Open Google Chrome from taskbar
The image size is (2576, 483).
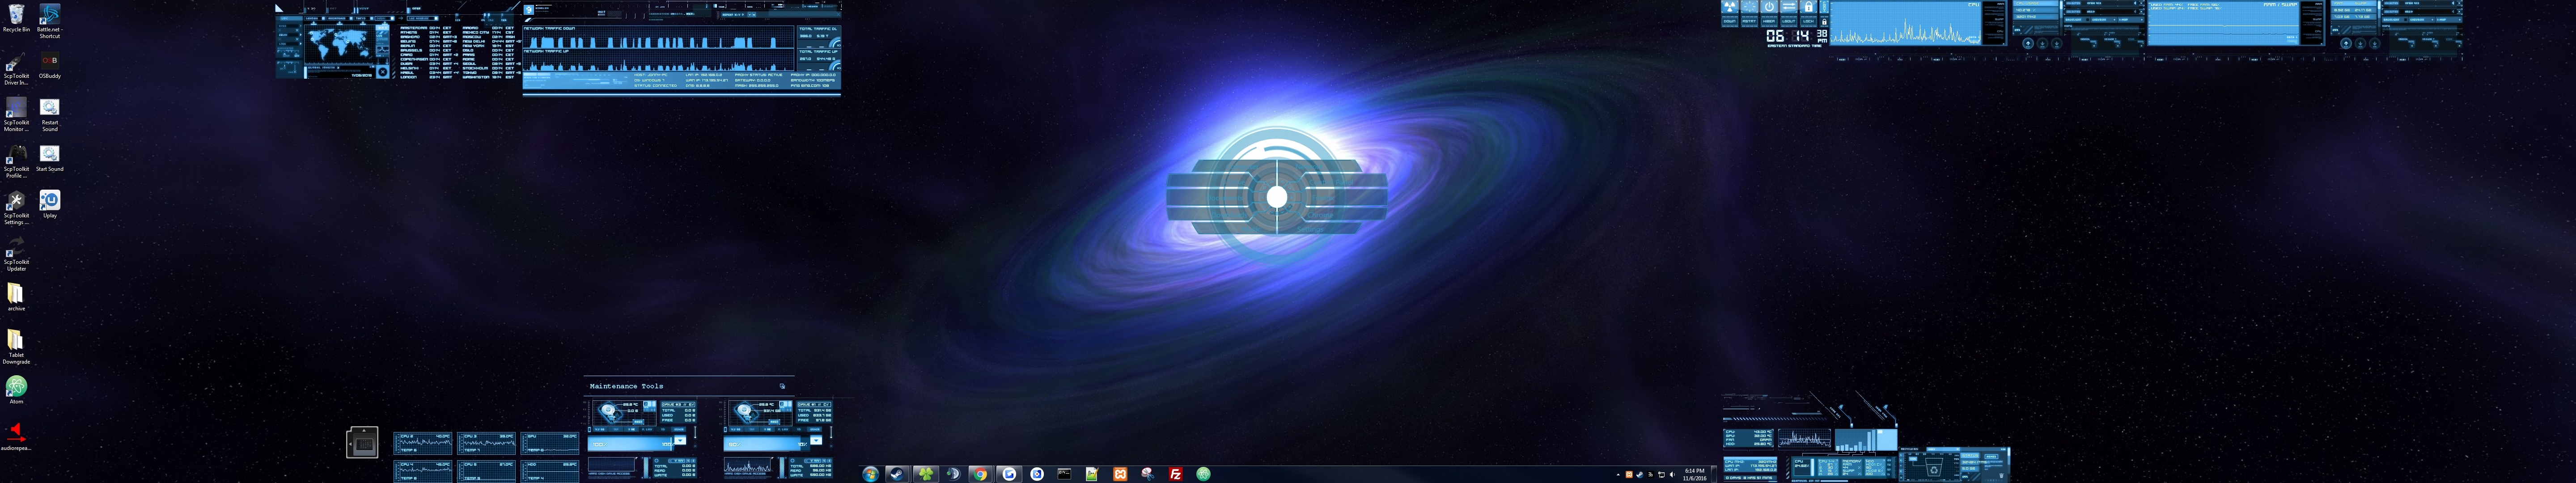tap(980, 474)
